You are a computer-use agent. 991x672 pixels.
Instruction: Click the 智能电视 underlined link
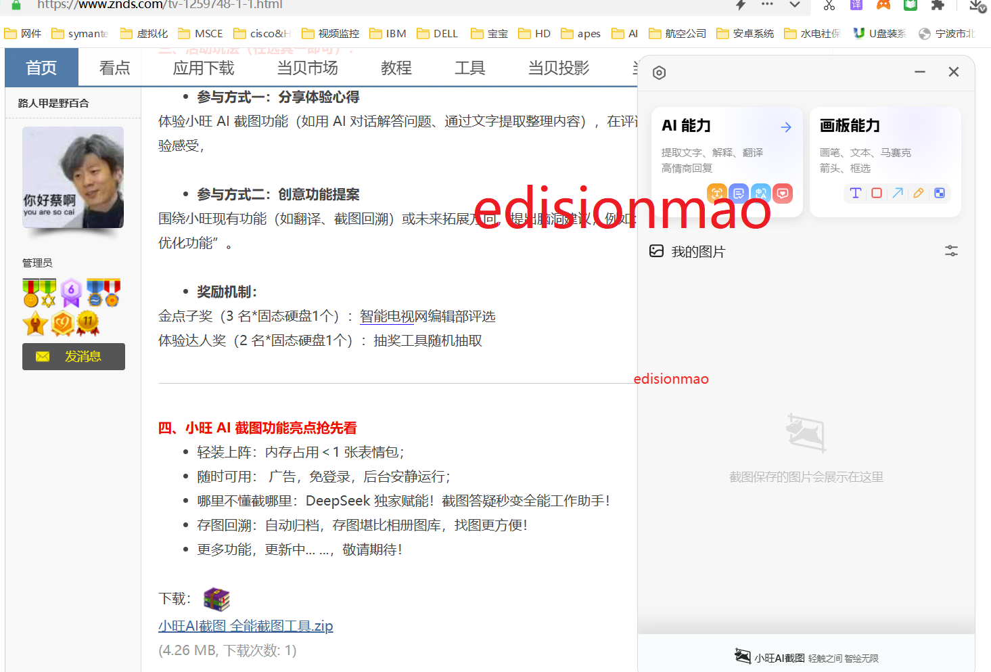coord(387,316)
